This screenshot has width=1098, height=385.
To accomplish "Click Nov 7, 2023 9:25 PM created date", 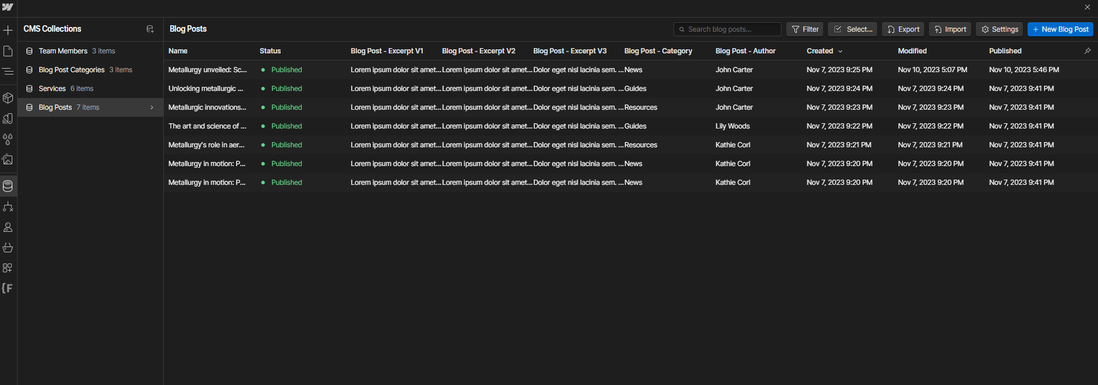I will (x=840, y=70).
